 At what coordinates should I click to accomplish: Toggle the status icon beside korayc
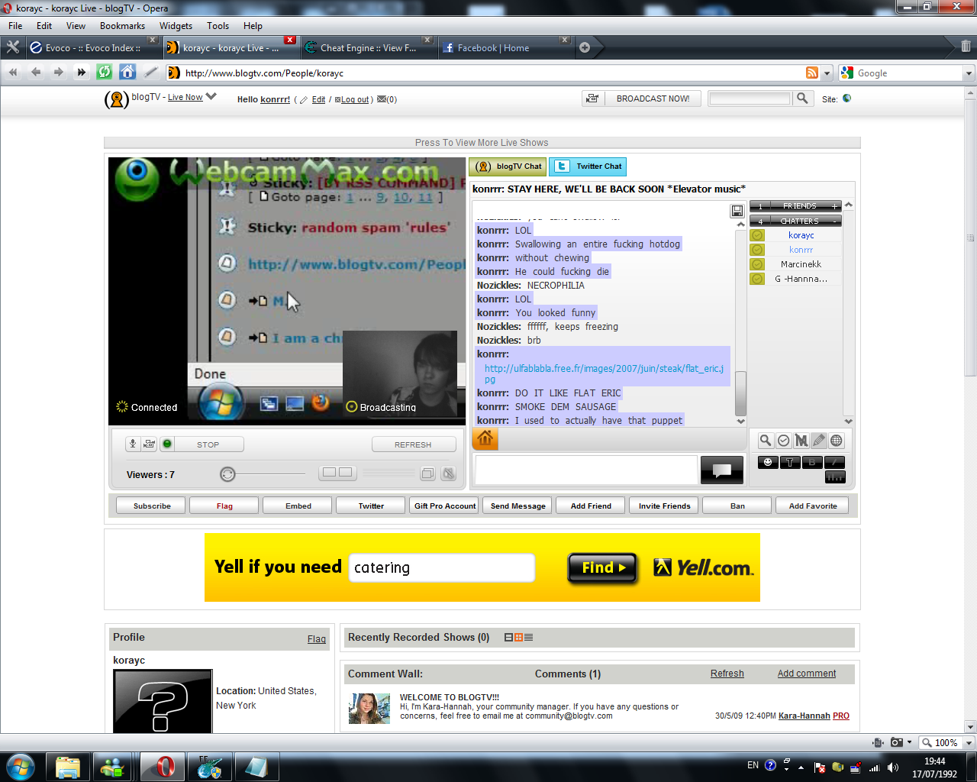pyautogui.click(x=757, y=235)
